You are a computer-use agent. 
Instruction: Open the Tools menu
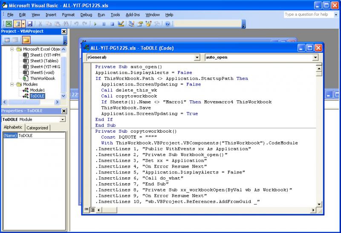(x=115, y=15)
